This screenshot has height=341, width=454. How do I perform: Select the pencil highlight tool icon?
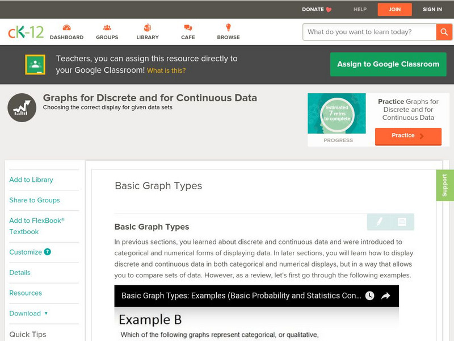(x=379, y=222)
